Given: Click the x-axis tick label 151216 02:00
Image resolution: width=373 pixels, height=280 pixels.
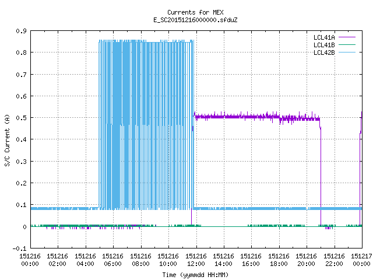Looking at the screenshot, I should coord(57,260).
